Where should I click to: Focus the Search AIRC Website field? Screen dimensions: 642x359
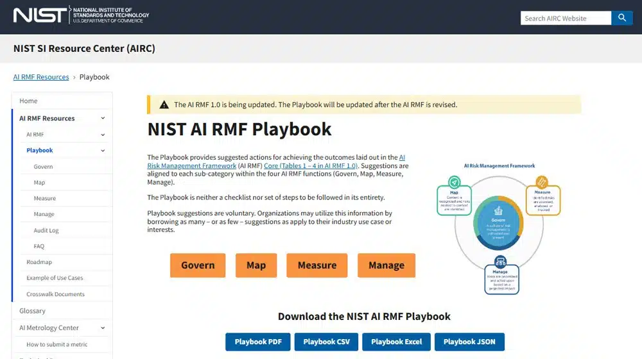click(x=566, y=18)
